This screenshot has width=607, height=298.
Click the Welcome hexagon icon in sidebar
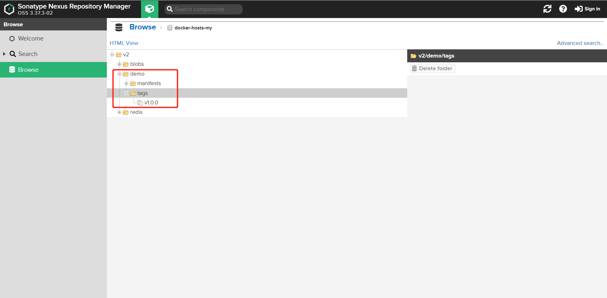coord(12,39)
